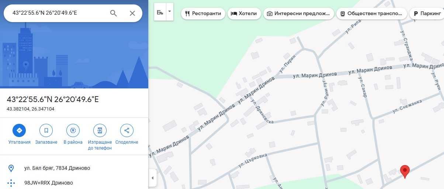
Task: Clear the search box with X icon
Action: pyautogui.click(x=132, y=13)
